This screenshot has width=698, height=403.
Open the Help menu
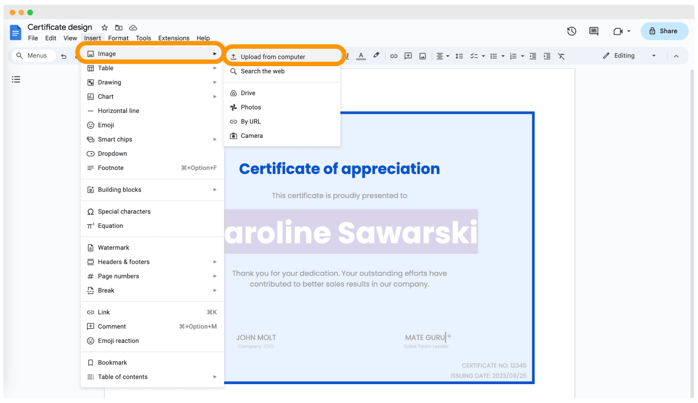tap(203, 38)
